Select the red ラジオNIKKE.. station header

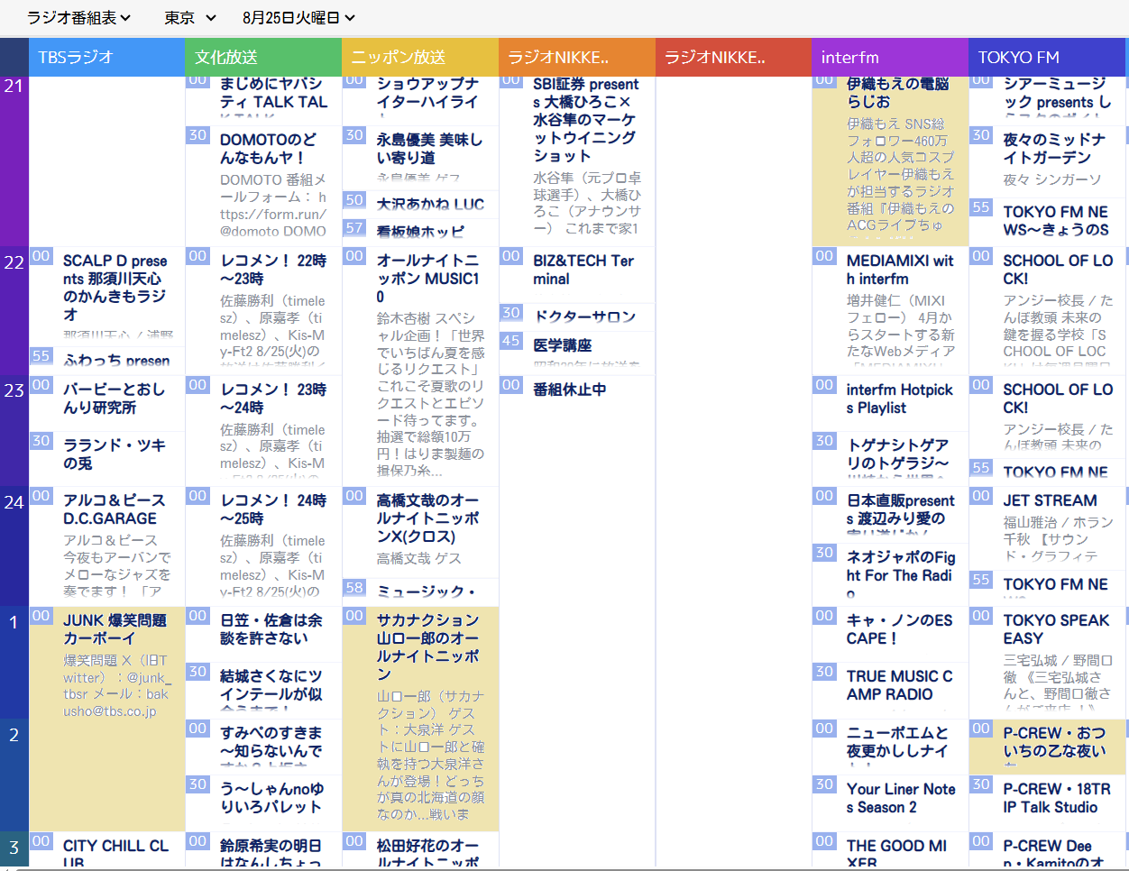(733, 58)
